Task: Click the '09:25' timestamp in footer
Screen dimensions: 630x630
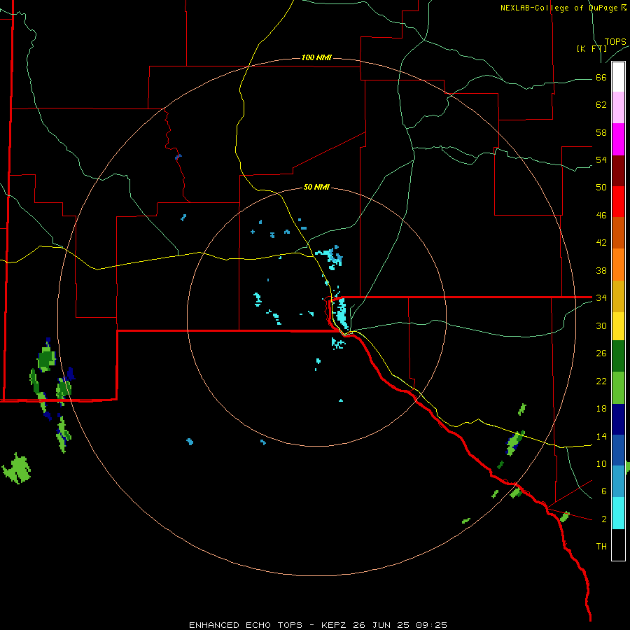Action: pyautogui.click(x=431, y=625)
